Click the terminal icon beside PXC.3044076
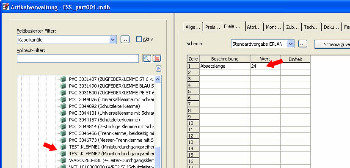350x168 pixels. click(63, 99)
